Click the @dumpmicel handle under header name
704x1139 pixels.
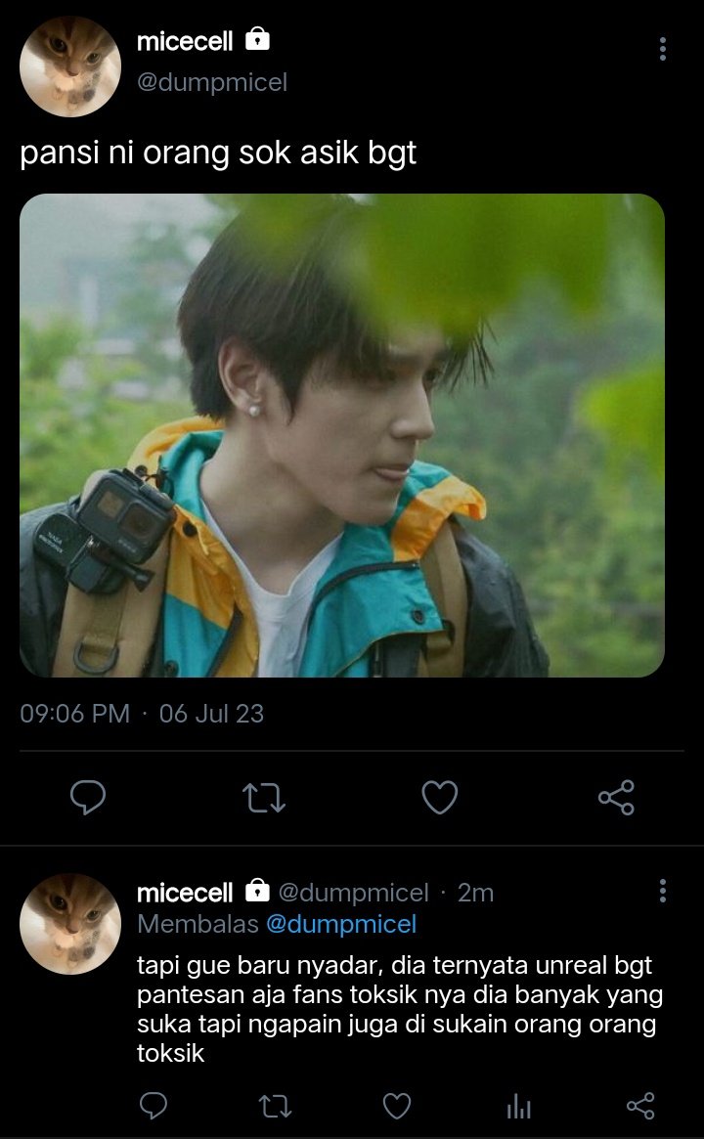[x=212, y=82]
